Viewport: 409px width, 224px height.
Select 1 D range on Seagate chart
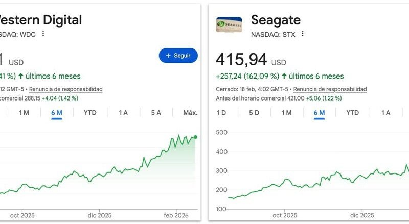point(221,113)
